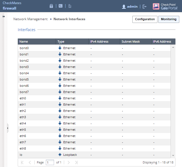Go to the next page arrow

(x=69, y=162)
